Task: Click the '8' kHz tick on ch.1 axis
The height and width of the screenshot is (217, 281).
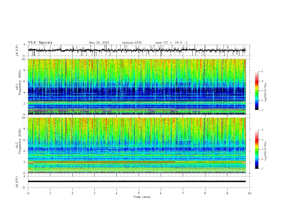Action: pyautogui.click(x=25, y=70)
